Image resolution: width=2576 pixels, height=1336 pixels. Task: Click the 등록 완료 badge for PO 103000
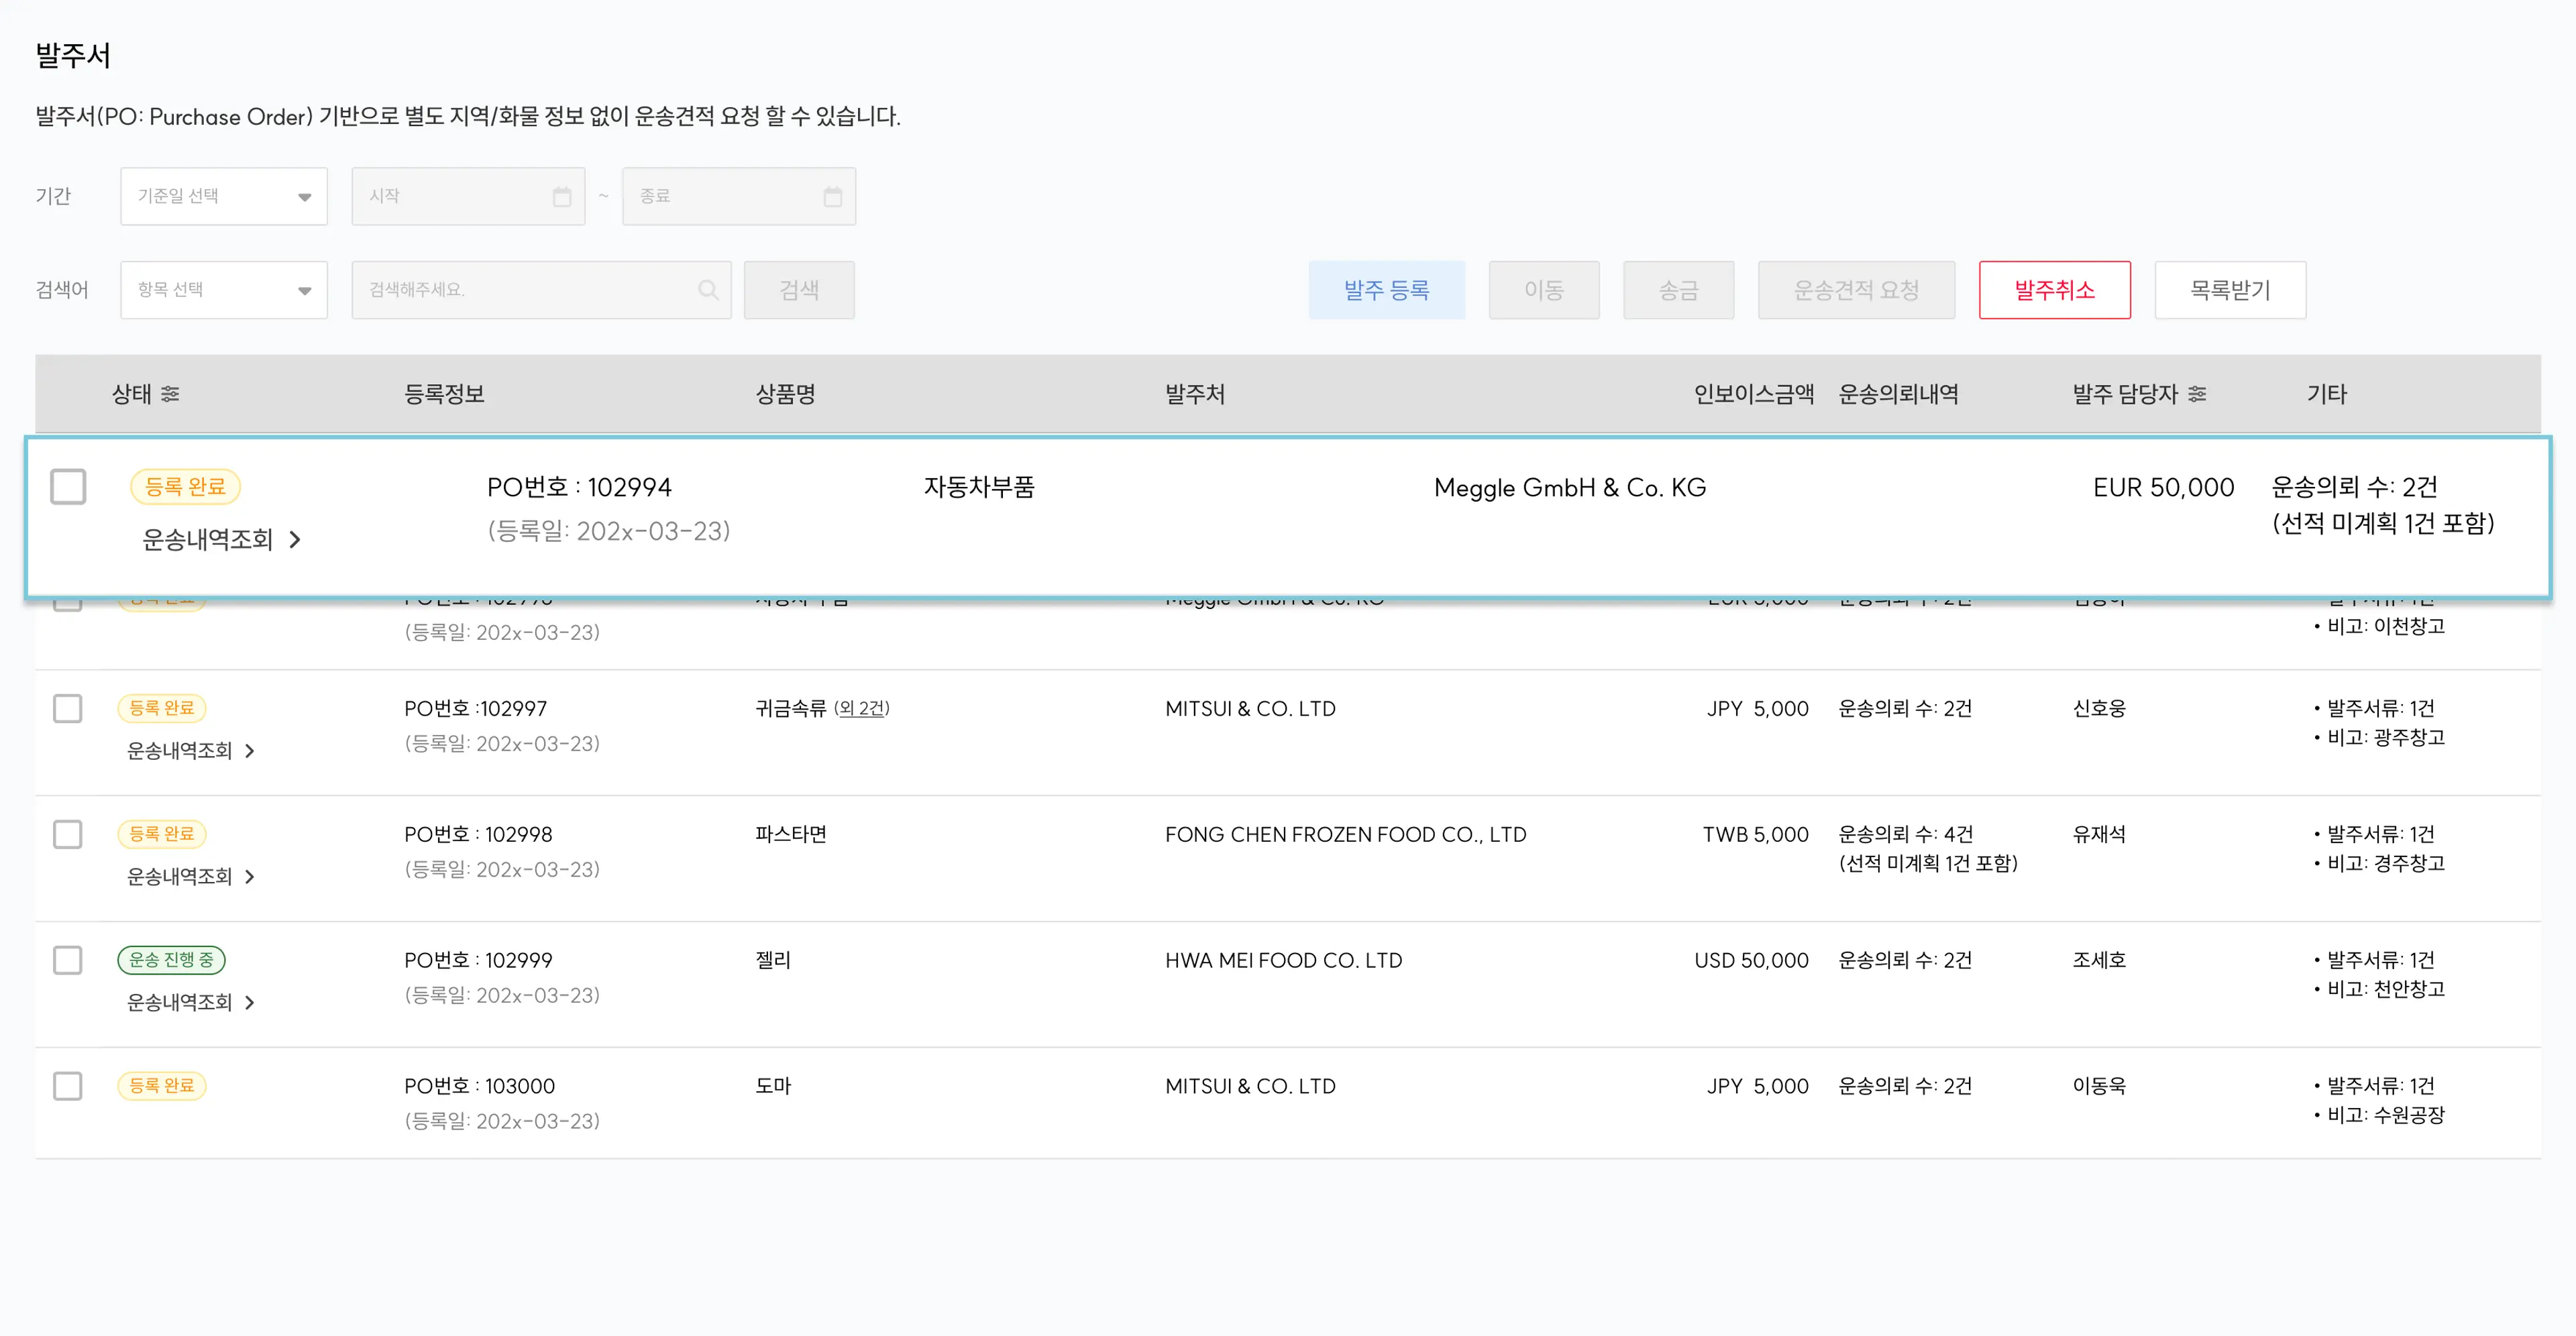click(x=162, y=1086)
